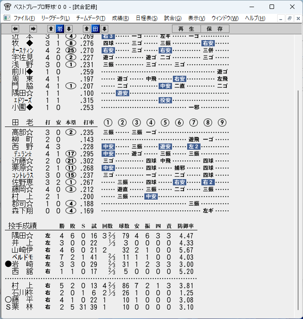Click the 再生 replay button

point(186,29)
